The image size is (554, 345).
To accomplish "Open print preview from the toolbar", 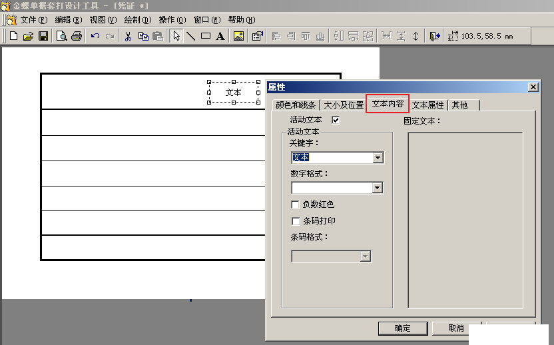I will [x=61, y=36].
